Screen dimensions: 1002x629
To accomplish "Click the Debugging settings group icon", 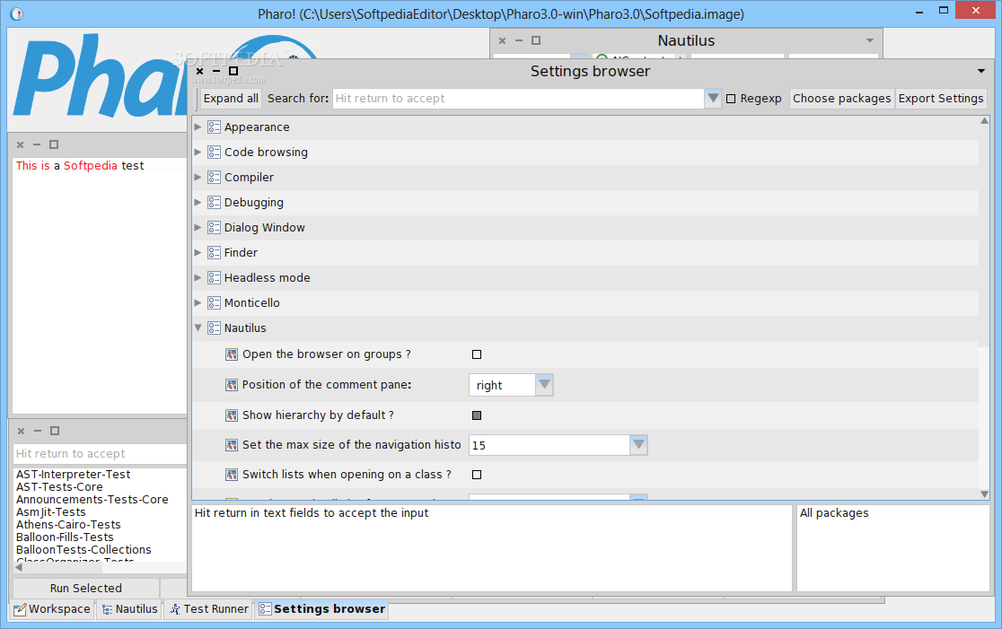I will pyautogui.click(x=214, y=203).
